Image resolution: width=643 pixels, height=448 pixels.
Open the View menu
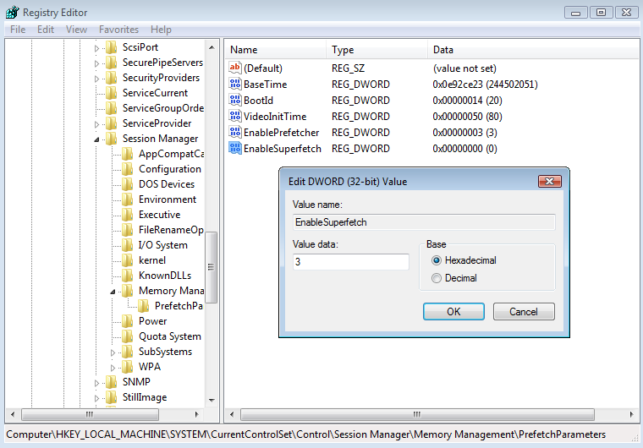(76, 30)
